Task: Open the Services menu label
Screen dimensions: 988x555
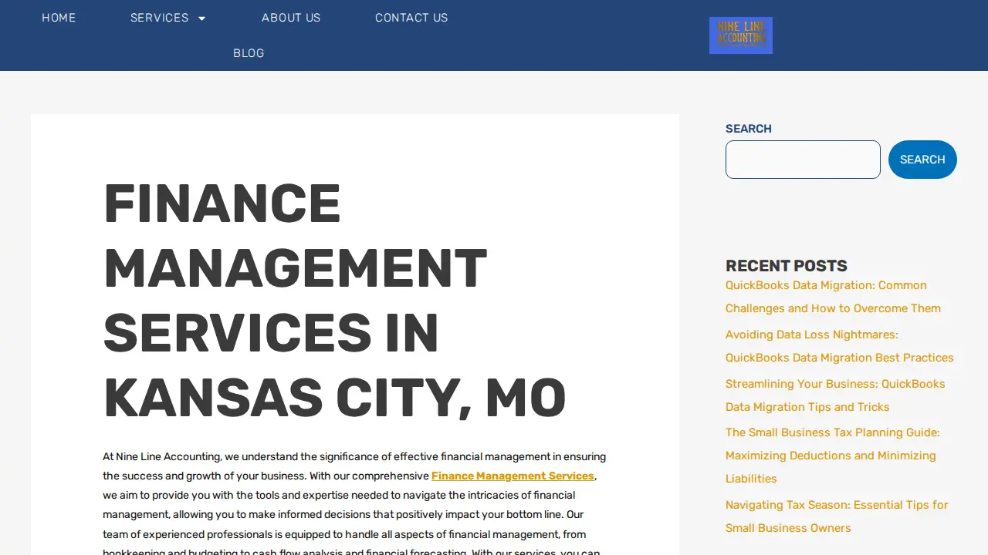Action: [160, 18]
